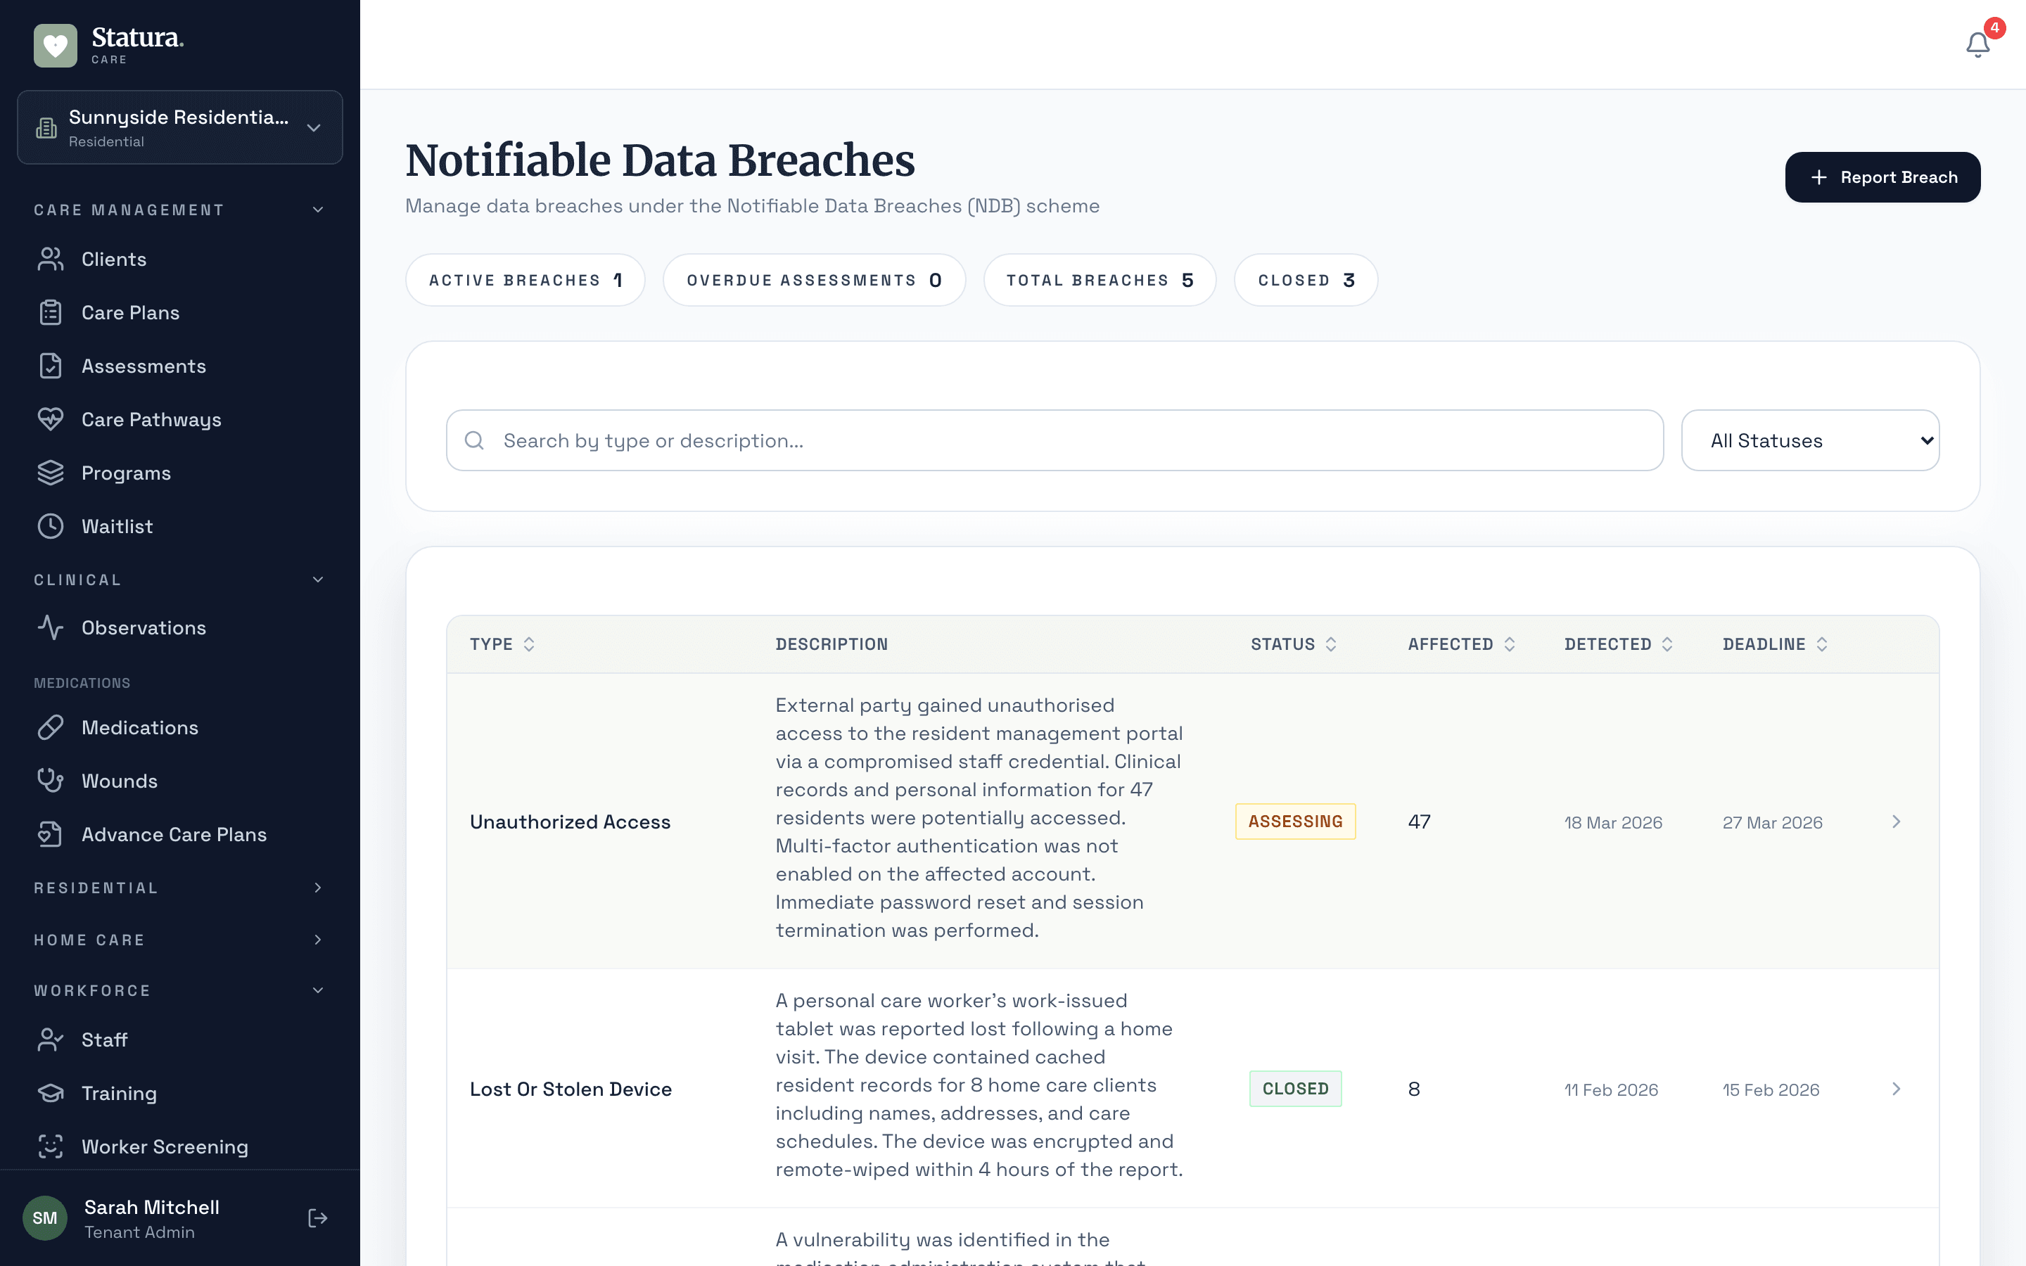Open Care Pathways
This screenshot has height=1266, width=2026.
click(x=179, y=419)
